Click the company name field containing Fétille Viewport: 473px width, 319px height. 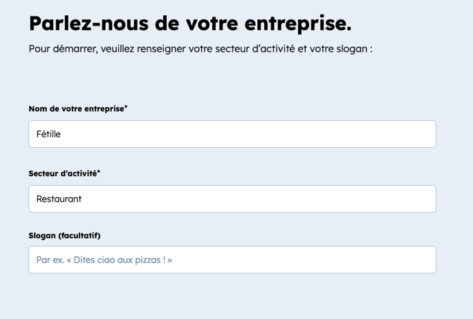click(232, 134)
